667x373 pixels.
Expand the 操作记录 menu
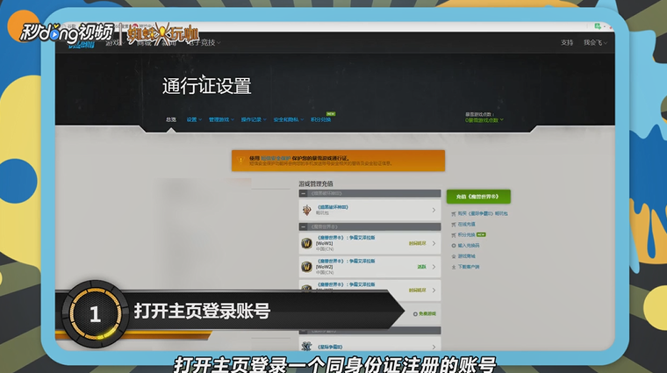[254, 119]
